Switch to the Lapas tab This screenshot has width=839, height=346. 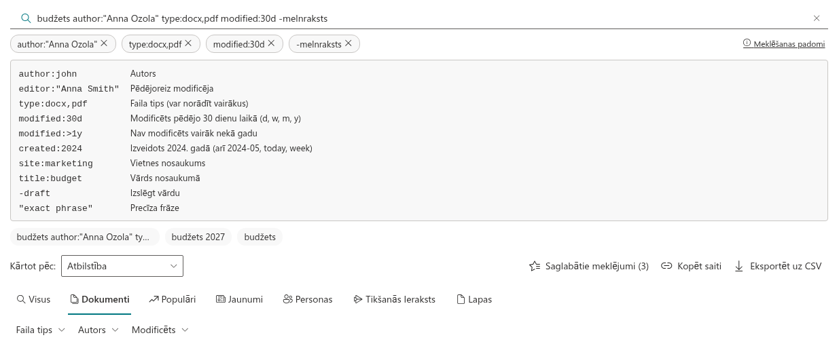(474, 299)
